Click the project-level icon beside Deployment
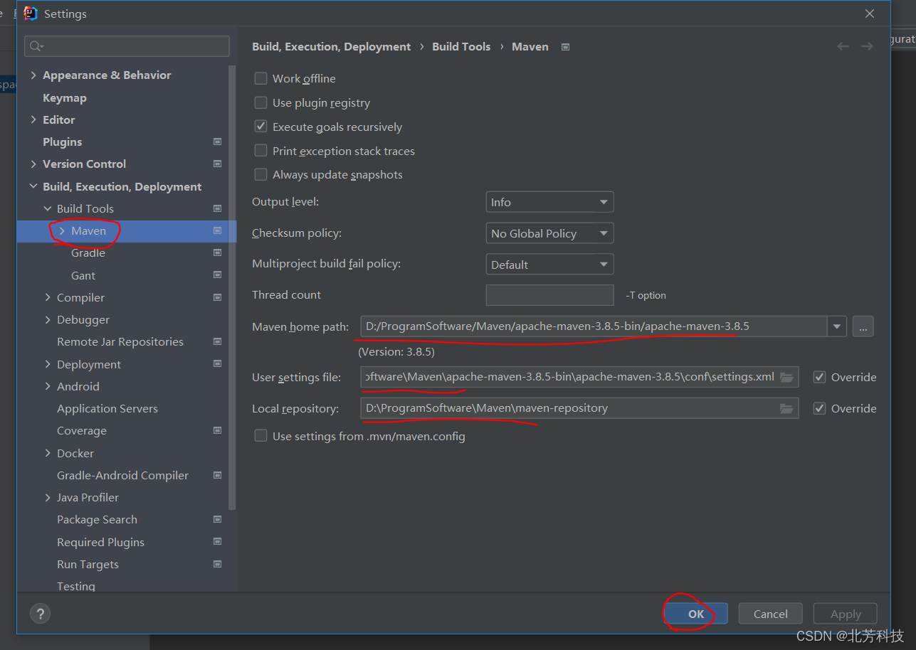916x650 pixels. click(x=218, y=363)
